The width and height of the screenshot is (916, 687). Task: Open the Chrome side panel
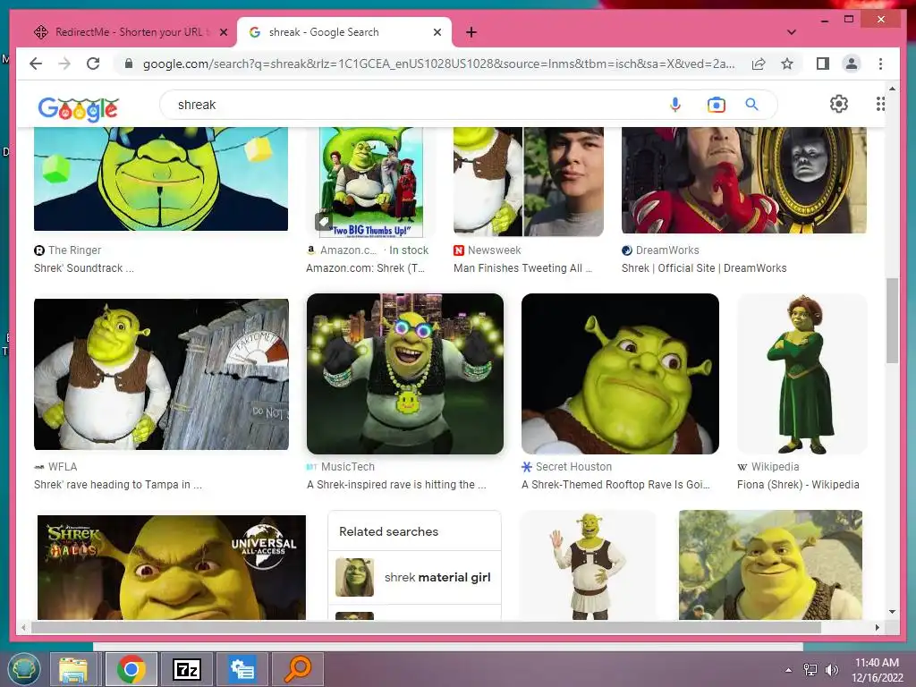823,64
